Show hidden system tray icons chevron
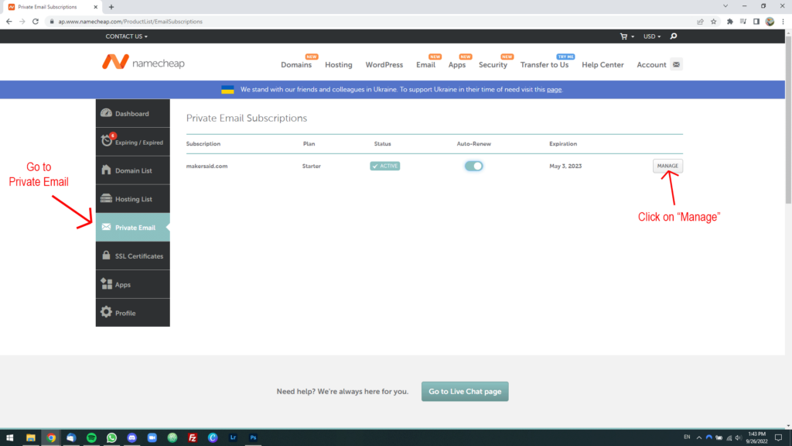Image resolution: width=792 pixels, height=446 pixels. coord(698,438)
